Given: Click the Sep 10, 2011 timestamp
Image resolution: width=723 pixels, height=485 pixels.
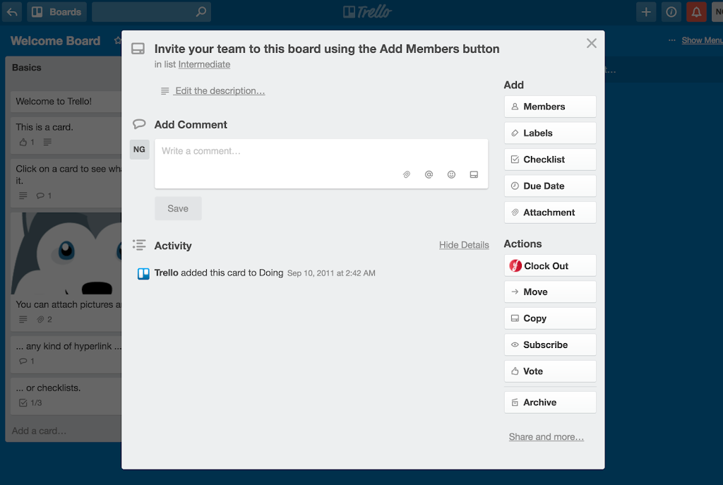Looking at the screenshot, I should [x=331, y=273].
